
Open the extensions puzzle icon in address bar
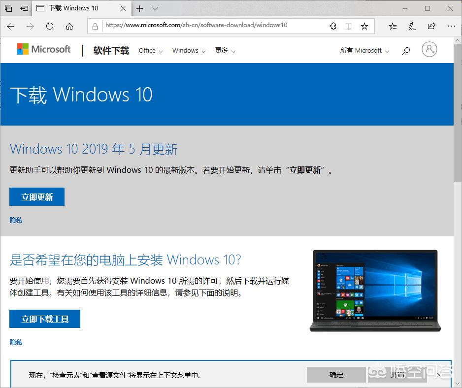[x=333, y=26]
